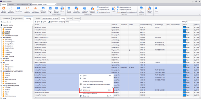The width and height of the screenshot is (201, 99).
Task: Select Karta graficzna in the tree
Action: (9, 44)
